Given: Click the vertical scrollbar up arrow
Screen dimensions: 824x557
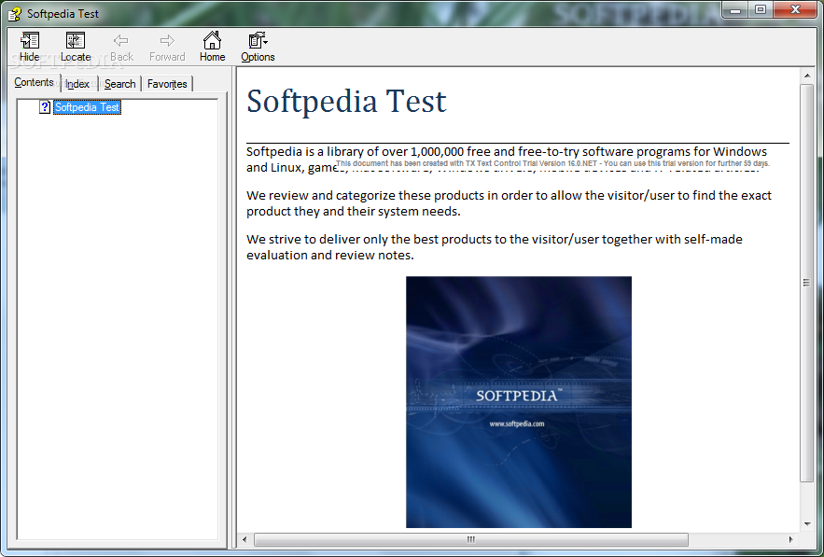Looking at the screenshot, I should tap(806, 77).
